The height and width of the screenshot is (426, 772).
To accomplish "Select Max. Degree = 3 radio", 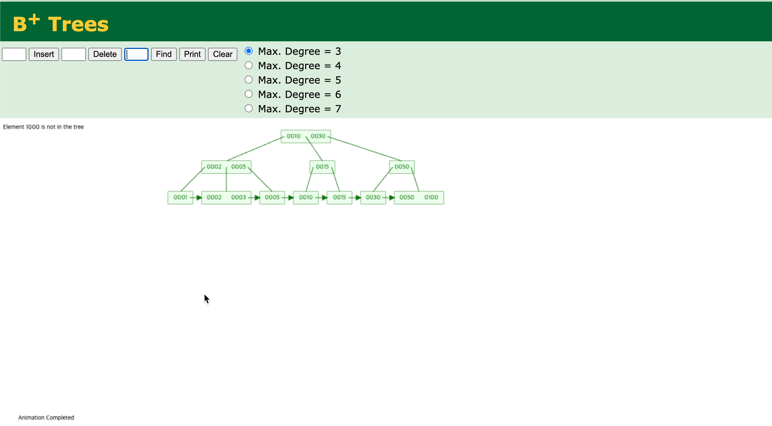I will coord(249,51).
